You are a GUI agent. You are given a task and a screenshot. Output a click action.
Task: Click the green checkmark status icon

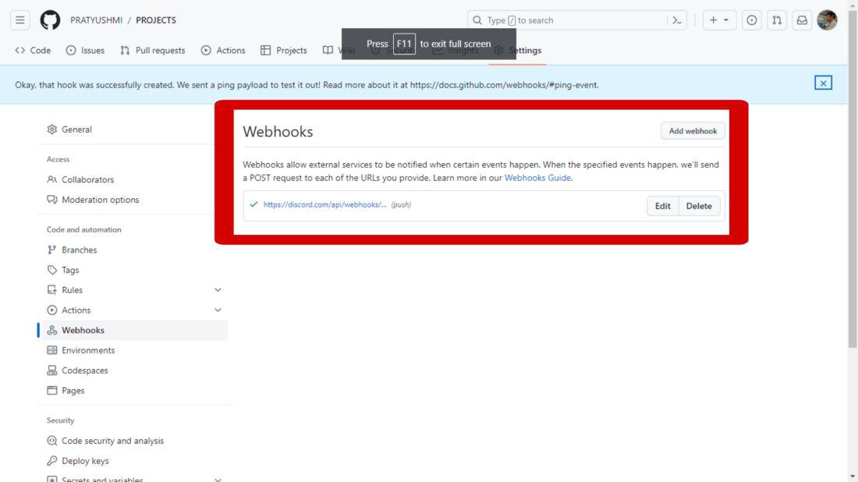tap(253, 204)
